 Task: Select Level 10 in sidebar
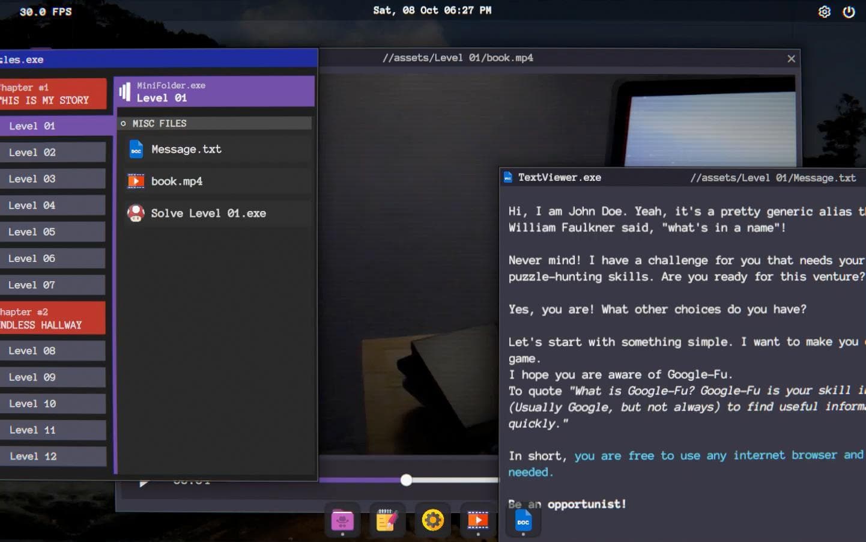(53, 404)
